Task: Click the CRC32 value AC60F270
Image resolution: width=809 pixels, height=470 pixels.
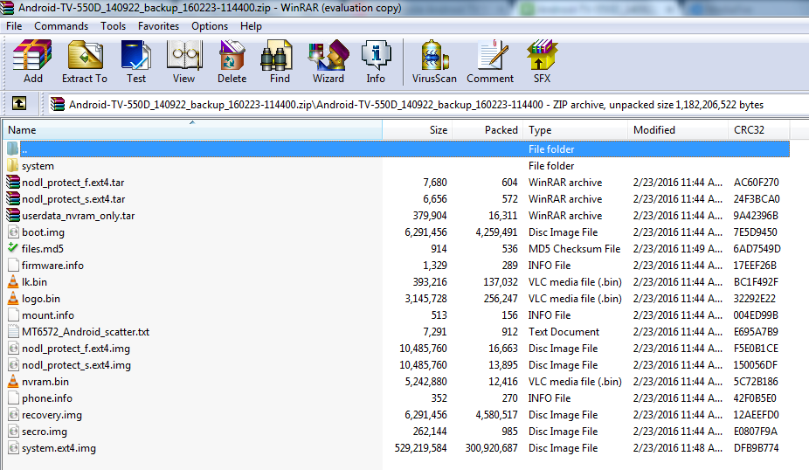Action: coord(756,182)
